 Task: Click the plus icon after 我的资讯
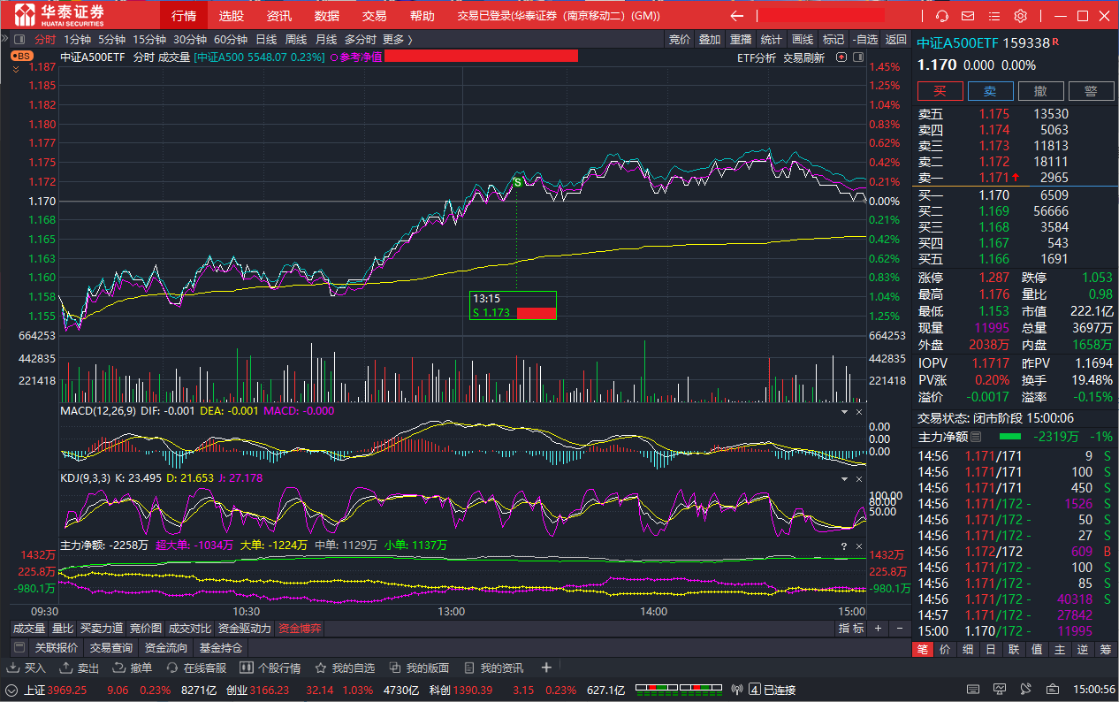pos(546,668)
